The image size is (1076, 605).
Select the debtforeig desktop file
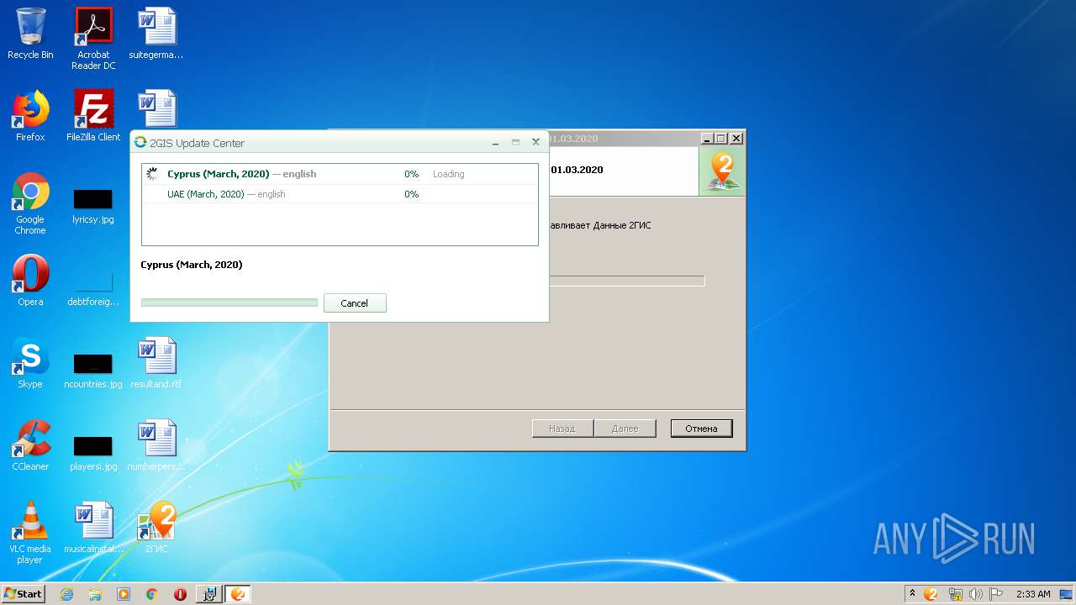pyautogui.click(x=93, y=288)
